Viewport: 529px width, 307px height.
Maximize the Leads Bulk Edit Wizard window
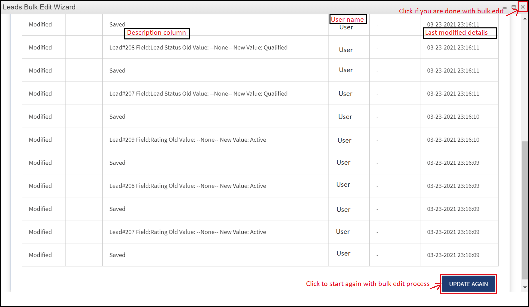tap(514, 7)
